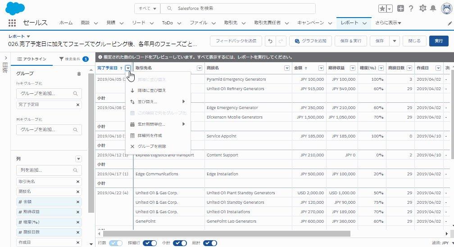Click the pencil edit navigation icon
The width and height of the screenshot is (454, 247).
[x=449, y=23]
